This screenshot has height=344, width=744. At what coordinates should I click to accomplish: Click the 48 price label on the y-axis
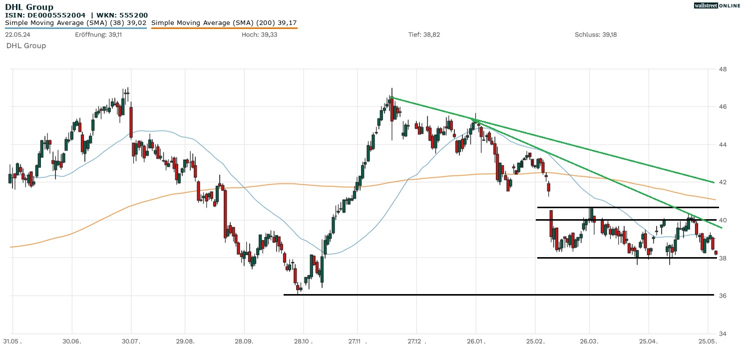(x=722, y=69)
